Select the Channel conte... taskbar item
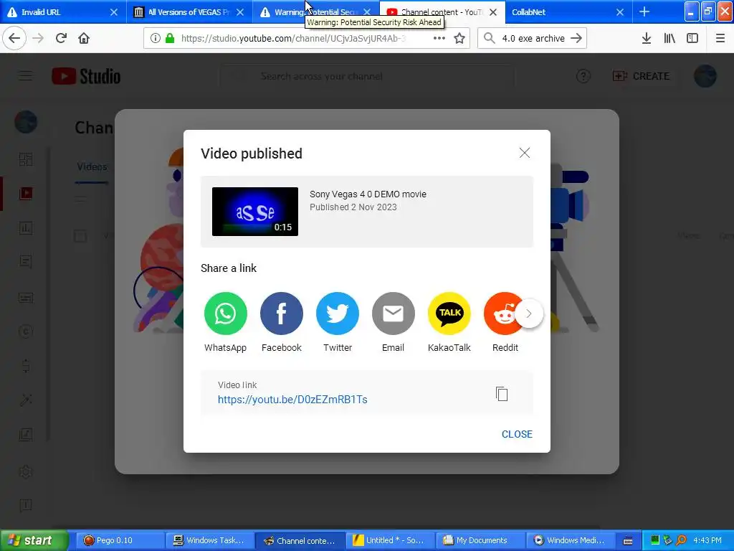The image size is (734, 551). [300, 540]
